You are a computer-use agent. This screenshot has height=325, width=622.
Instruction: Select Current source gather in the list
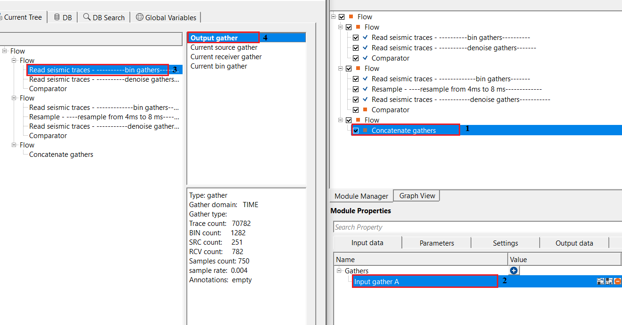(223, 47)
